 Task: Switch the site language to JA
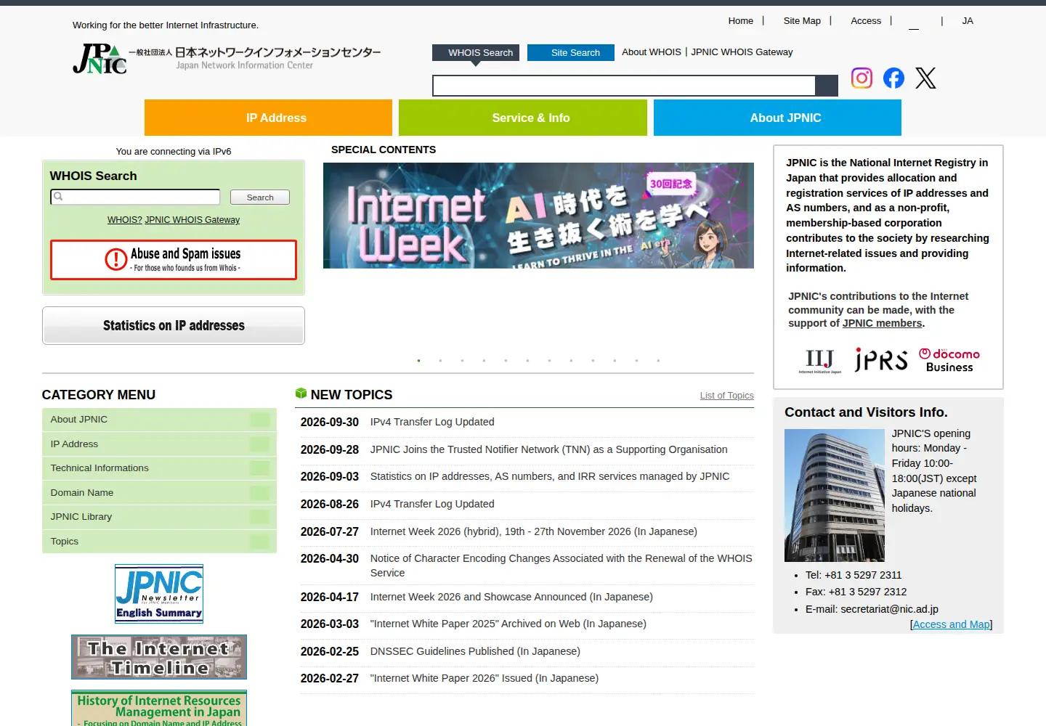[x=968, y=21]
